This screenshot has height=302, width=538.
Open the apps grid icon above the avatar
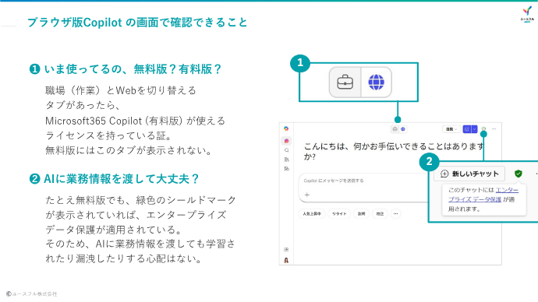(x=286, y=249)
